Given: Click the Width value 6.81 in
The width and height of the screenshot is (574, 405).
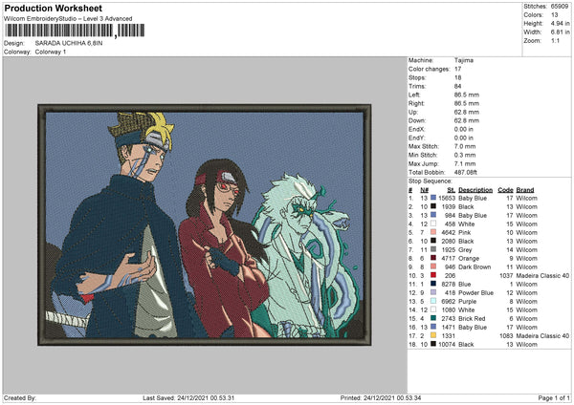Looking at the screenshot, I should coord(560,32).
